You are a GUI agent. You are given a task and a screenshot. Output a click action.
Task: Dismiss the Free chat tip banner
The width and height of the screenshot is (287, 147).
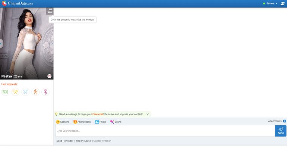coord(148,114)
